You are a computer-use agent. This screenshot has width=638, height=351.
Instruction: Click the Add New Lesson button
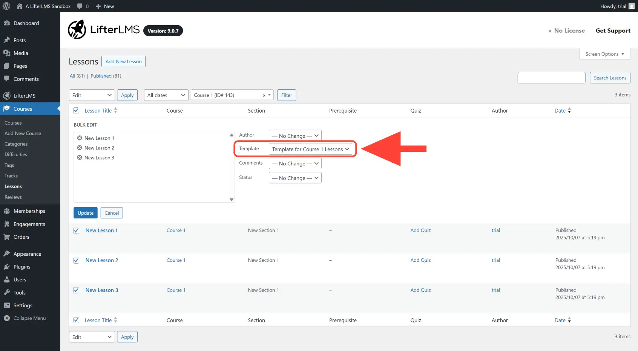tap(123, 61)
